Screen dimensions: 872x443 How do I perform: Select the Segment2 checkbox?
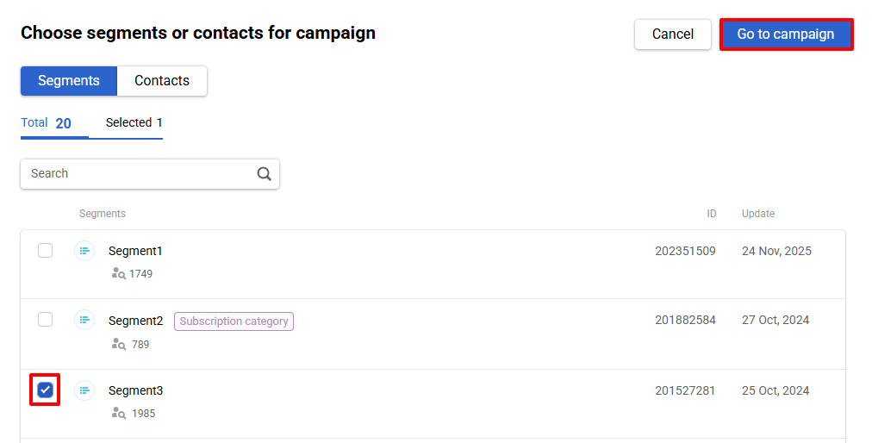point(45,321)
